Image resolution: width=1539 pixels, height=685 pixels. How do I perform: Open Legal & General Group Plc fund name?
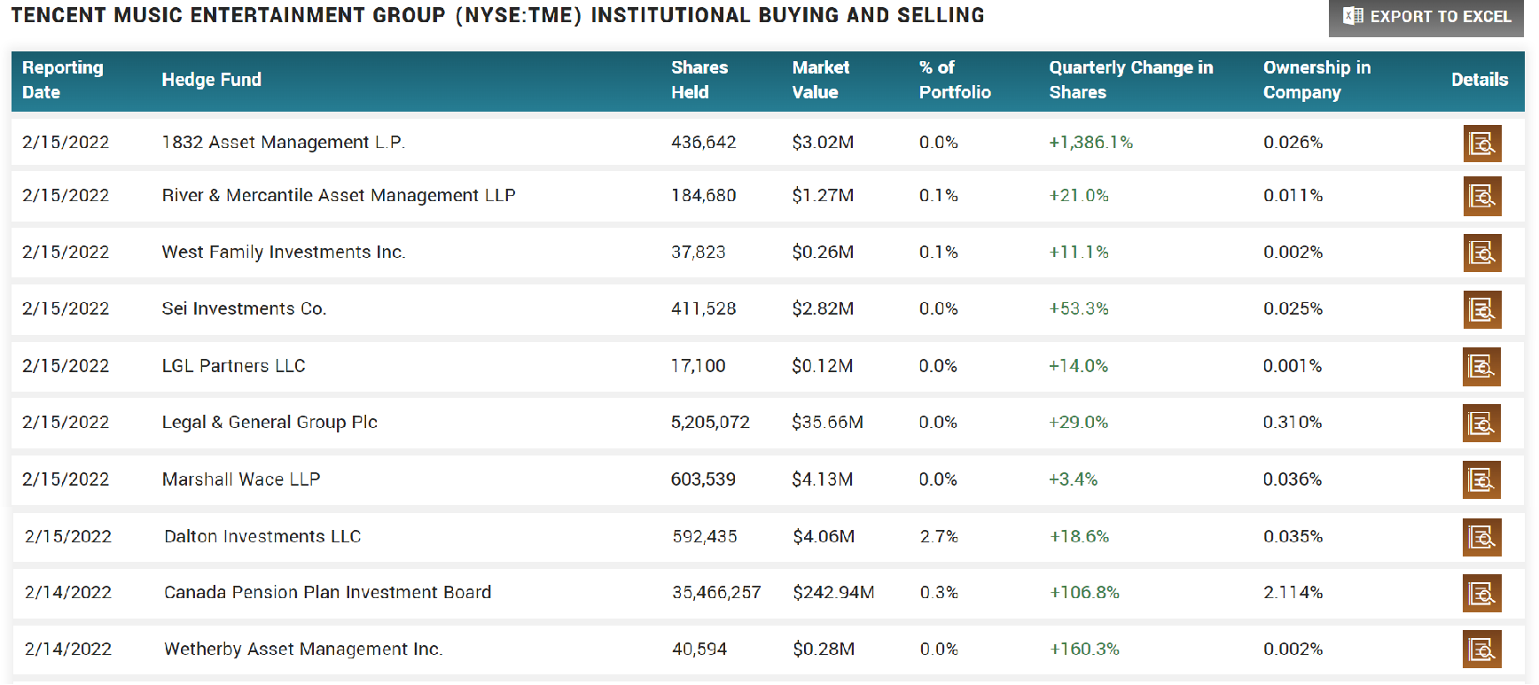270,423
